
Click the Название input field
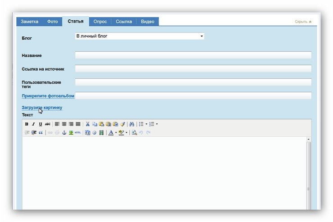click(x=193, y=55)
